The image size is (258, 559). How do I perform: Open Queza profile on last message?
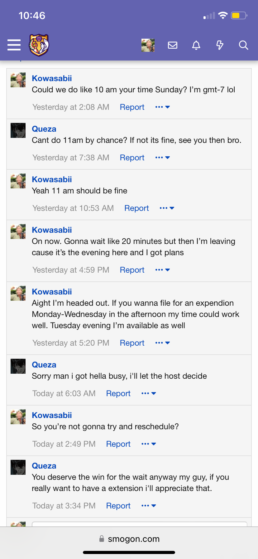tap(44, 466)
